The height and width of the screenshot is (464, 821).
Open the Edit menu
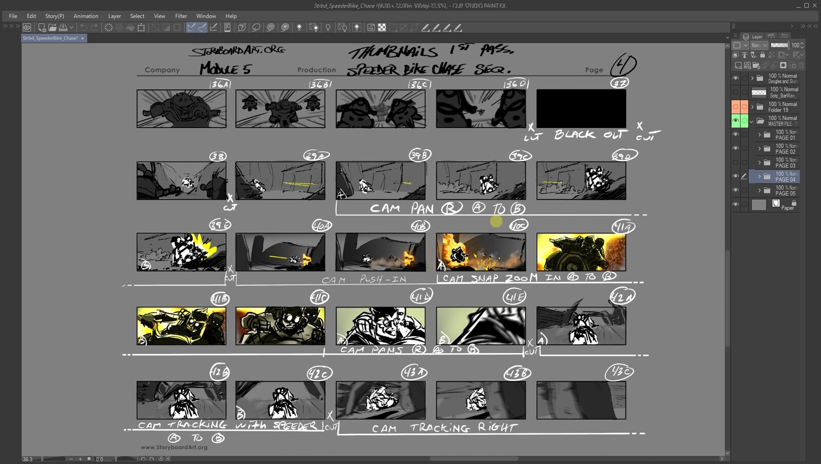click(x=31, y=16)
